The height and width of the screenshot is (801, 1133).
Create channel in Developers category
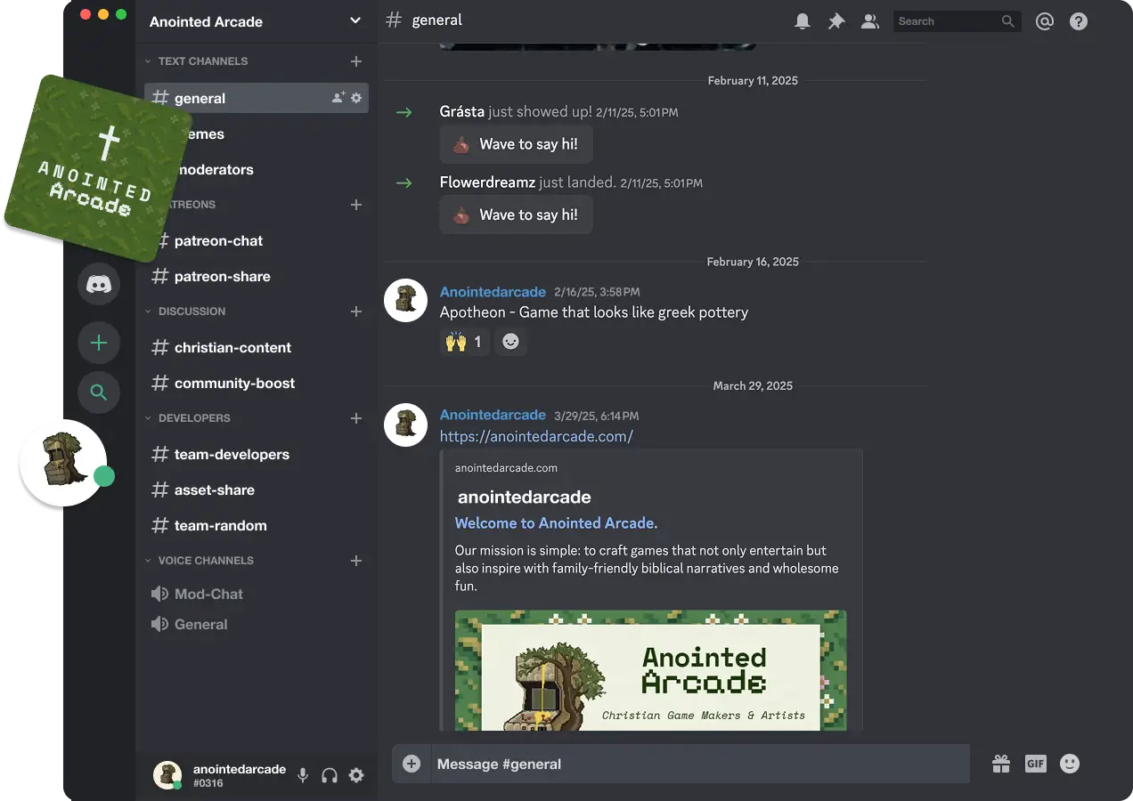point(356,418)
